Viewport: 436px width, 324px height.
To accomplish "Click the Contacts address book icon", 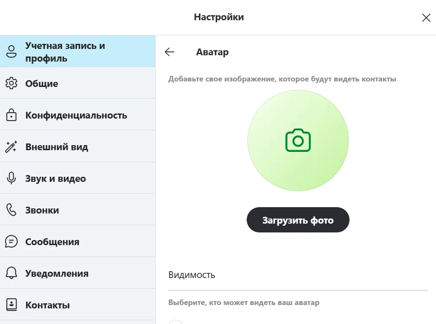I will tap(11, 305).
